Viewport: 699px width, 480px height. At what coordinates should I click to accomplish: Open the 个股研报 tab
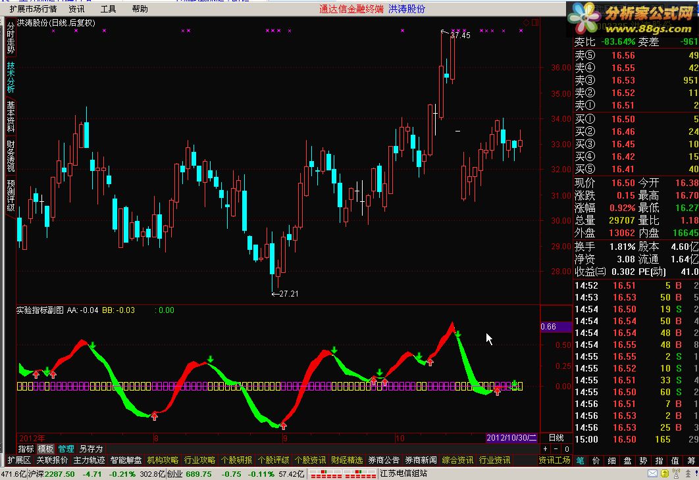click(237, 460)
